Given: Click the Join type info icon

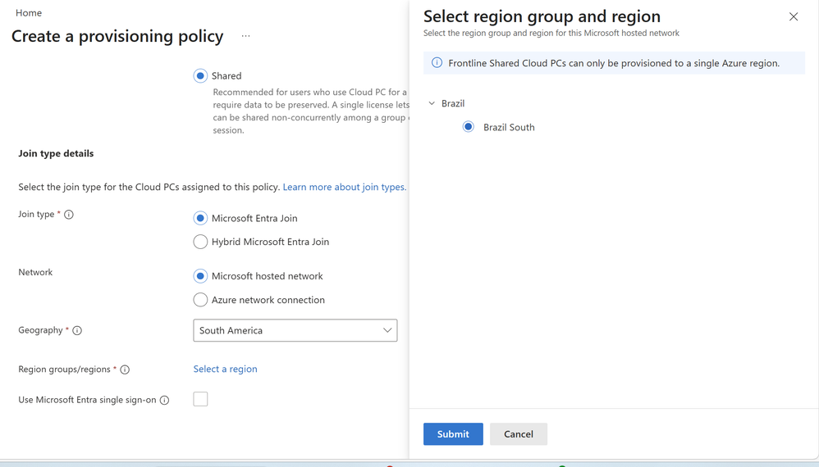Looking at the screenshot, I should coord(69,215).
